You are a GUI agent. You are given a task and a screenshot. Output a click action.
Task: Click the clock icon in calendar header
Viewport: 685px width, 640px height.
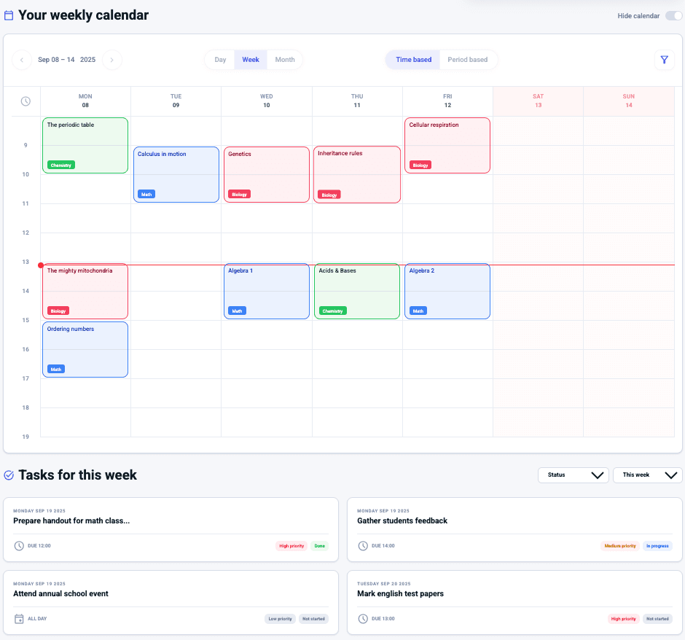(26, 101)
